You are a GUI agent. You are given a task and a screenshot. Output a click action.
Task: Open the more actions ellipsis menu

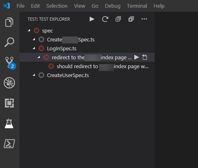click(x=144, y=19)
